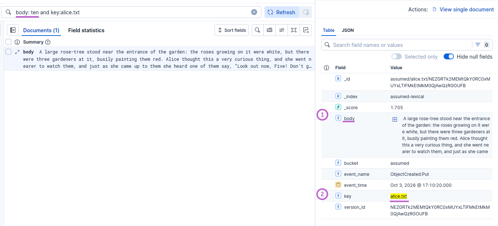Click the info icon in Field header row

[326, 68]
